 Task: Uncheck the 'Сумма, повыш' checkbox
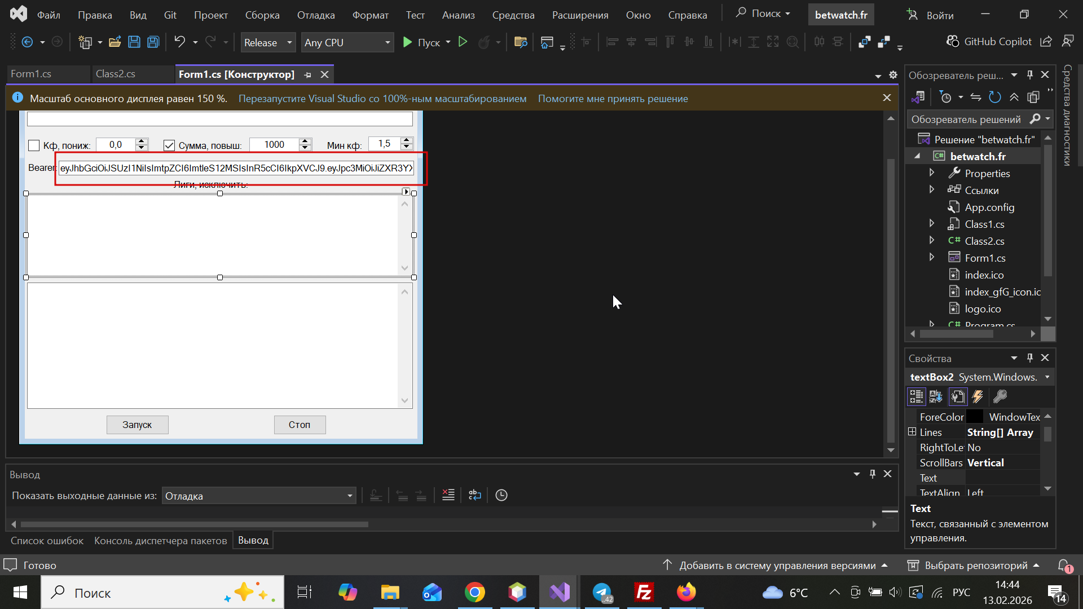pos(169,145)
